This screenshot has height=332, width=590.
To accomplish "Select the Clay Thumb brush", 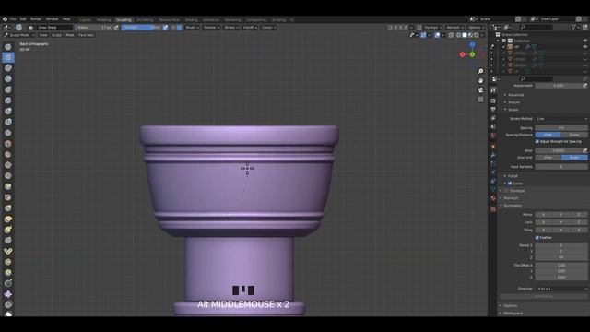I will tap(8, 89).
